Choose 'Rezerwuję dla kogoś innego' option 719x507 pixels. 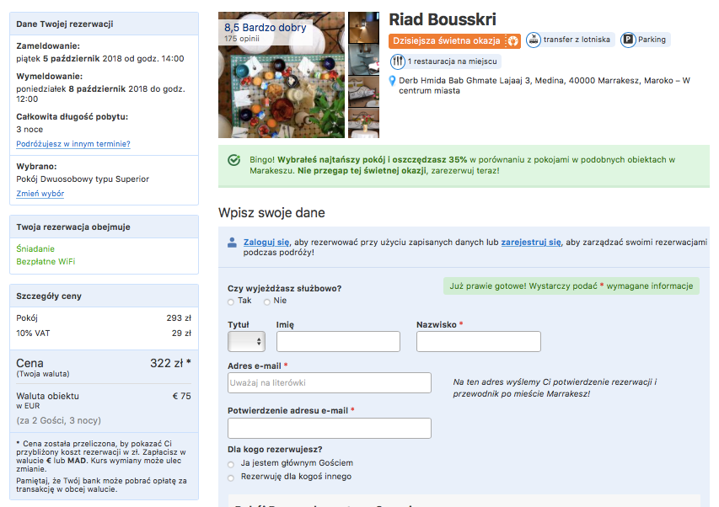232,478
